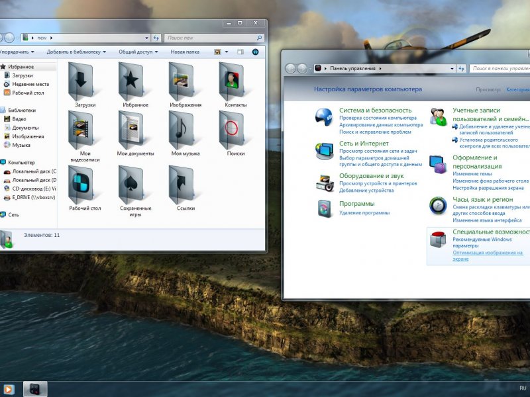
Task: Open the Категория view dropdown
Action: tap(518, 89)
